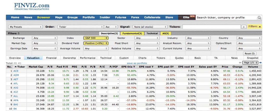
Task: Open the Insider menu item
Action: click(105, 17)
